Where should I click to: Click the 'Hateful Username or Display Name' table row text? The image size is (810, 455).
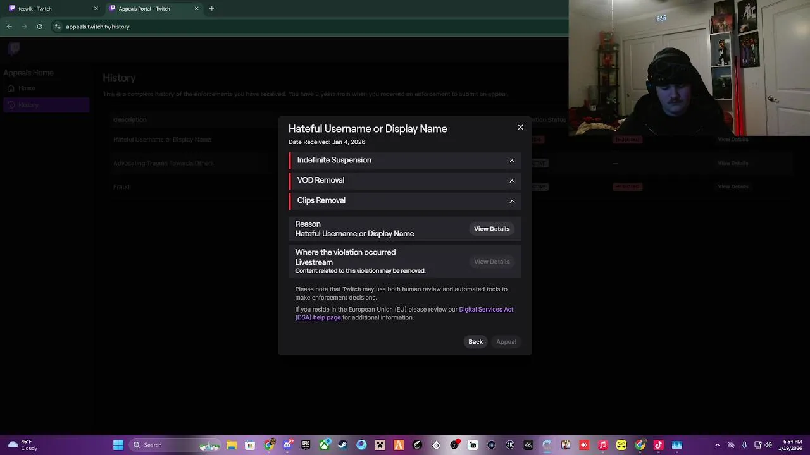[162, 140]
